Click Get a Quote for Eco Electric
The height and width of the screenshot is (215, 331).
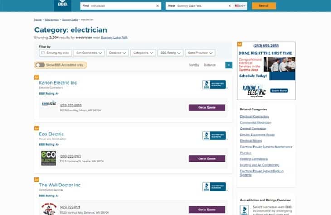207,158
